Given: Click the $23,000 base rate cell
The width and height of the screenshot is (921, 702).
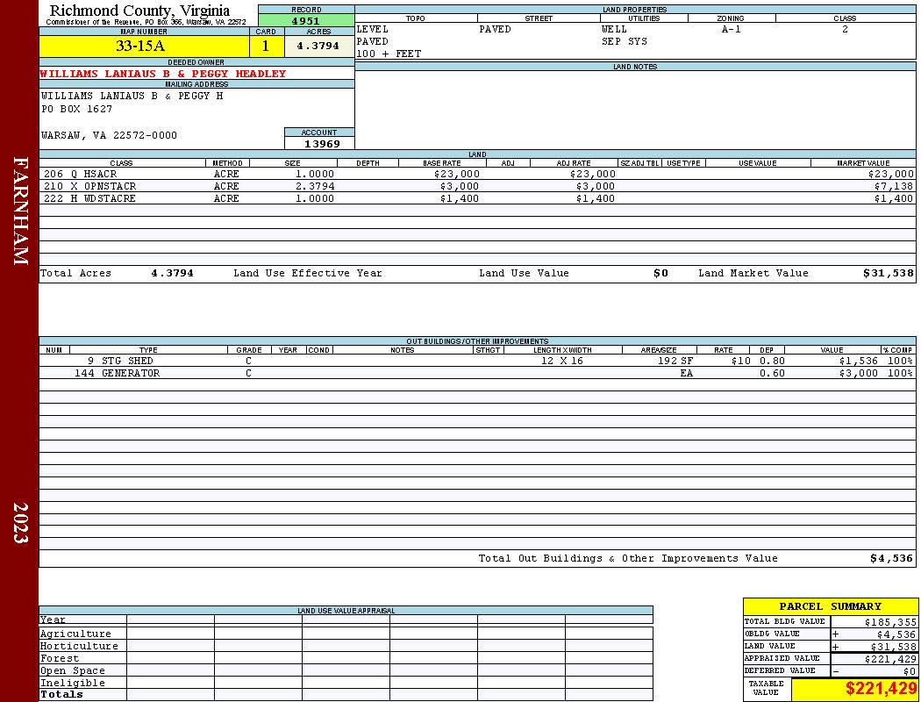Looking at the screenshot, I should [457, 175].
